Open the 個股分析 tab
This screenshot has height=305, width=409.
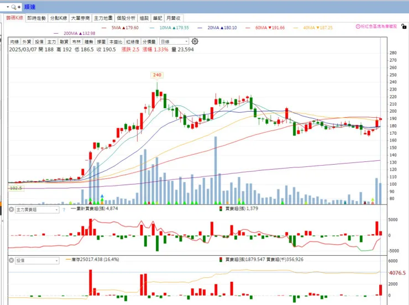pos(126,18)
